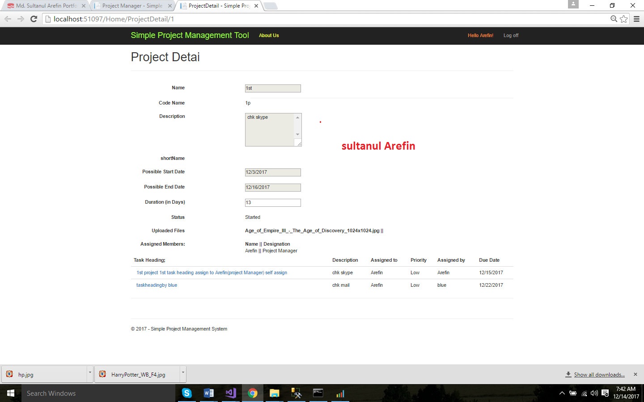This screenshot has height=402, width=644.
Task: Open the About Us page
Action: pos(269,35)
